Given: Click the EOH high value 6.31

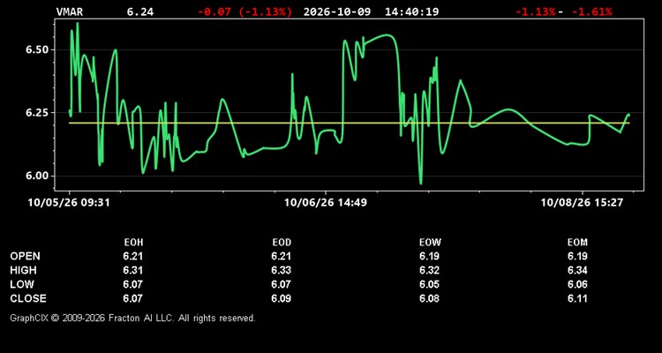Looking at the screenshot, I should (x=133, y=270).
